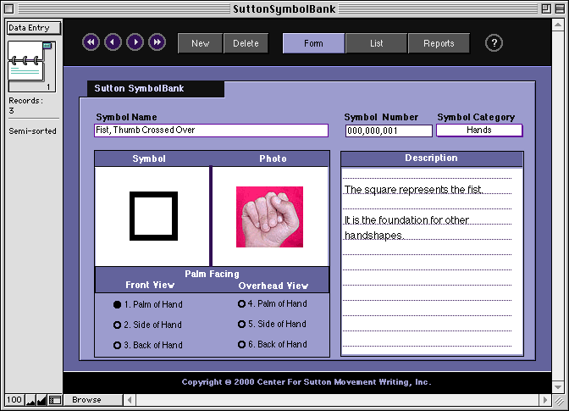Switch to Form view
This screenshot has width=569, height=411.
313,43
